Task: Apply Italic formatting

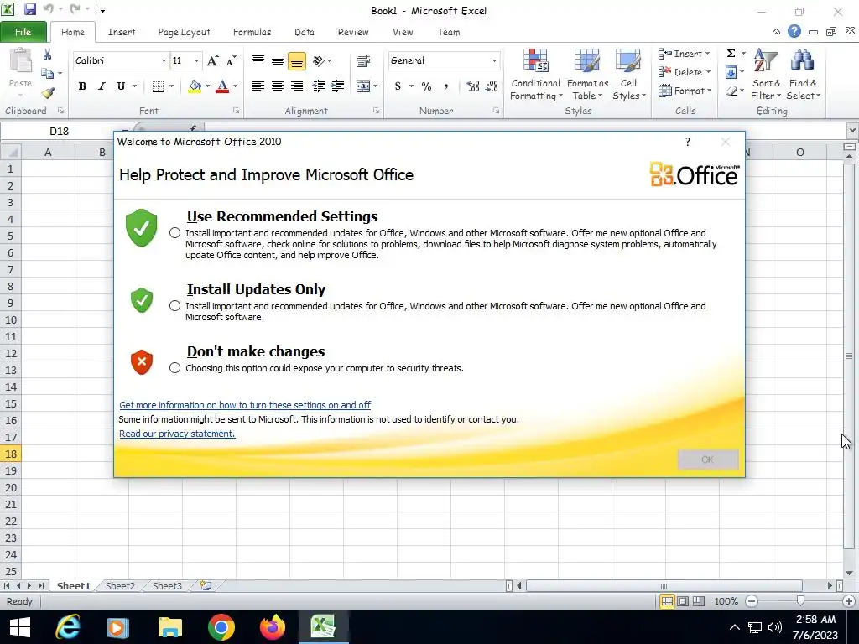Action: pos(102,86)
